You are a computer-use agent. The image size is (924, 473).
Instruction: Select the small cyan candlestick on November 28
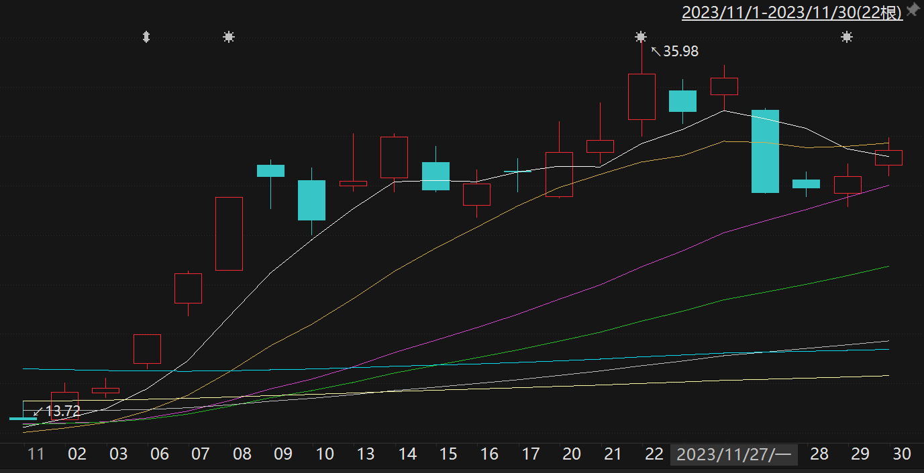click(x=806, y=184)
